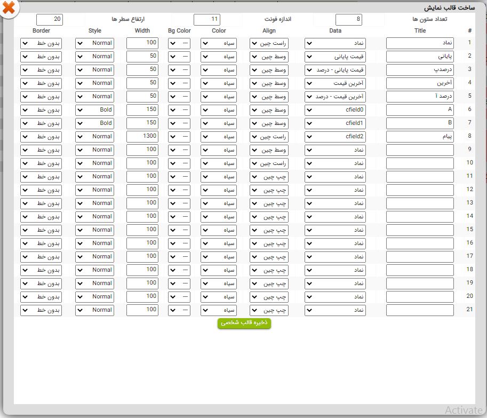This screenshot has height=418, width=487.
Task: Open the Data dropdown showing آخرین قیمت - درصد
Action: 336,97
